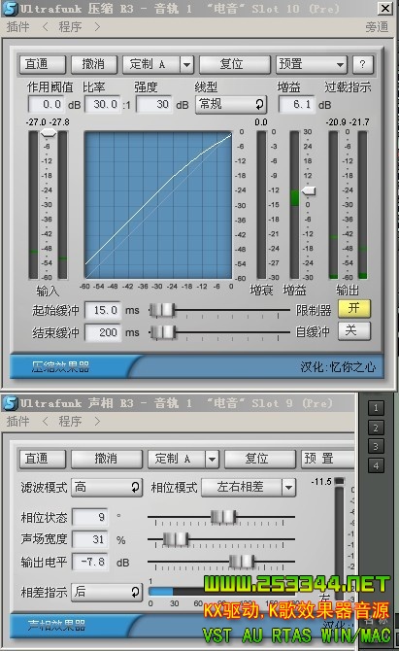Click the 复位 reset button in compressor
Viewport: 399px width, 651px height.
tap(235, 64)
